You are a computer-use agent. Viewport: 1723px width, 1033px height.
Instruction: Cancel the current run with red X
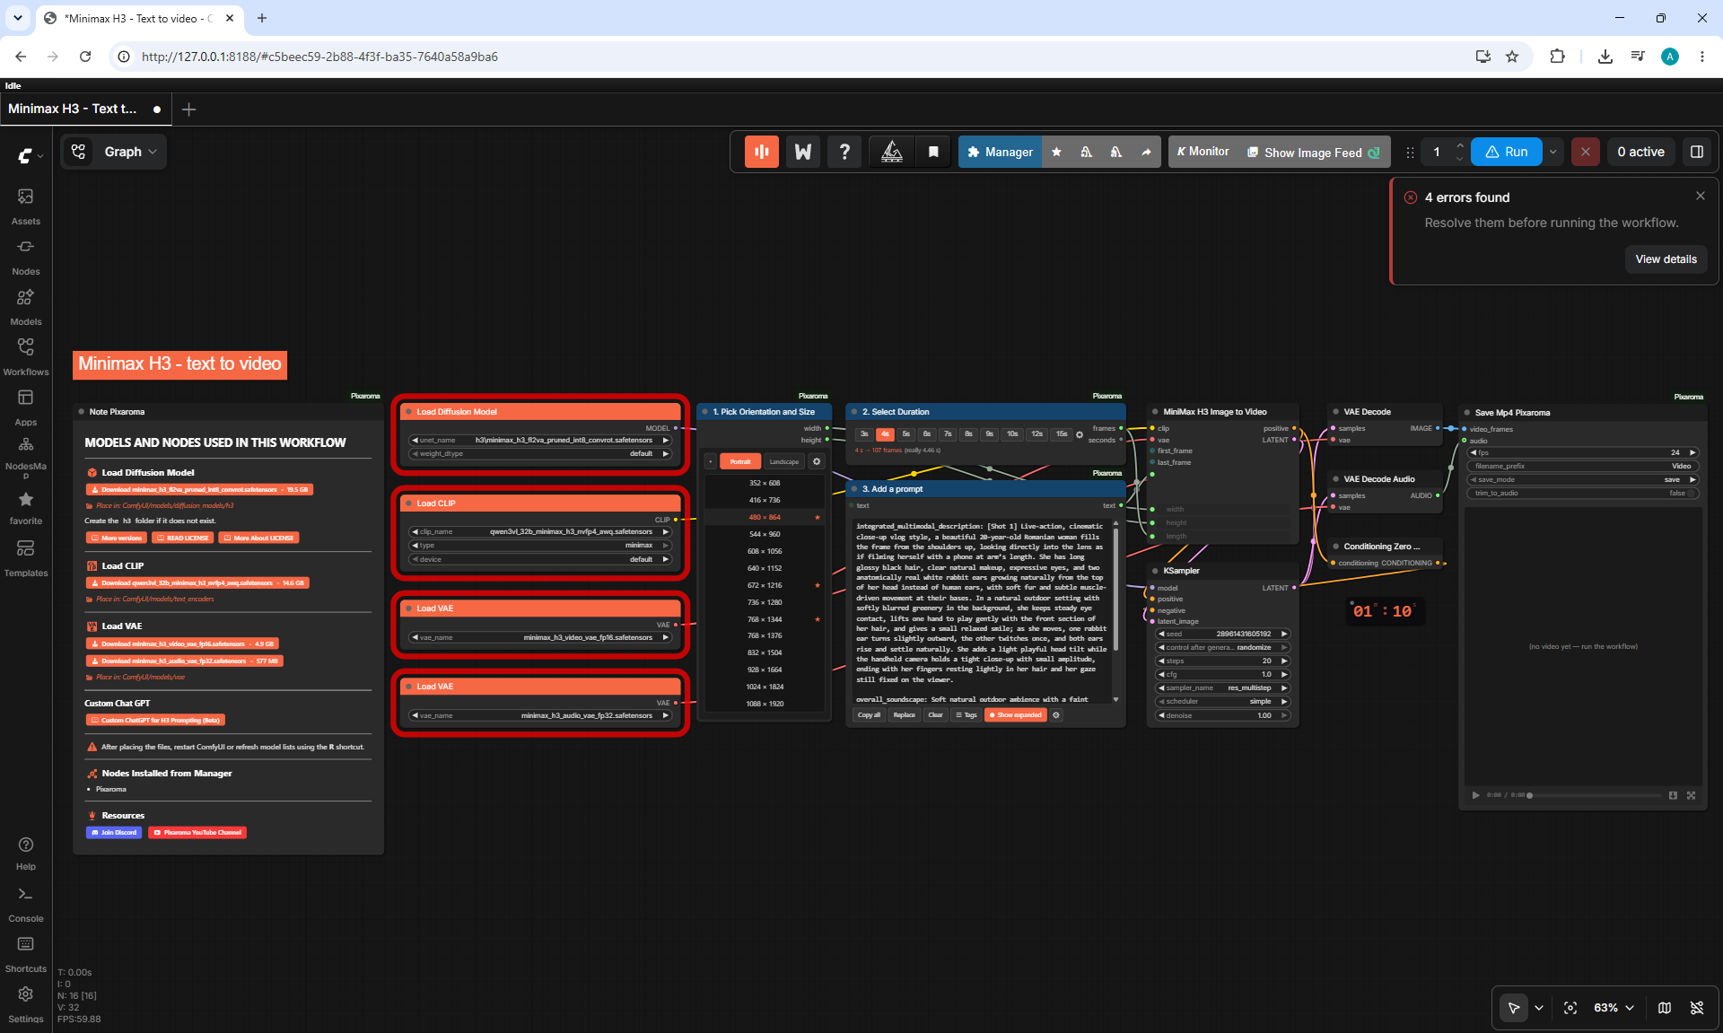[x=1586, y=152]
